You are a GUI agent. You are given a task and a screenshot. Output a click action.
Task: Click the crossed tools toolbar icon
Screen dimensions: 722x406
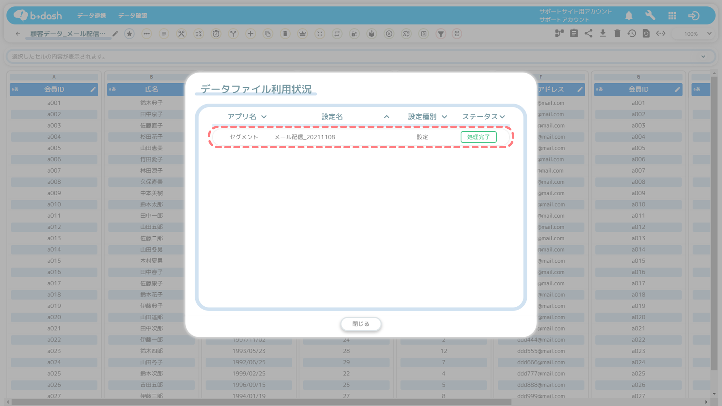[181, 34]
